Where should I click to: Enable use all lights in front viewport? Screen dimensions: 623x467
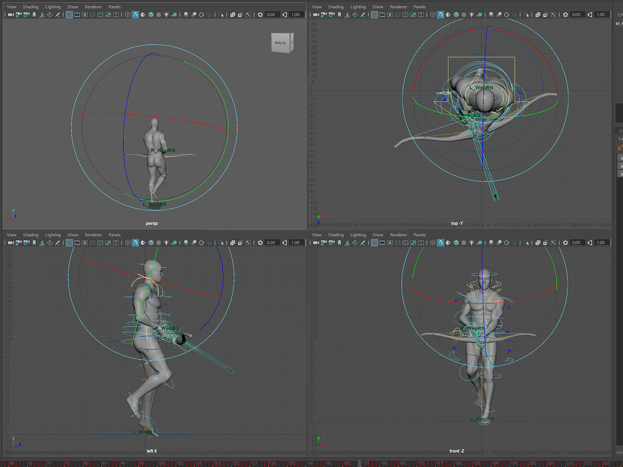[x=471, y=243]
